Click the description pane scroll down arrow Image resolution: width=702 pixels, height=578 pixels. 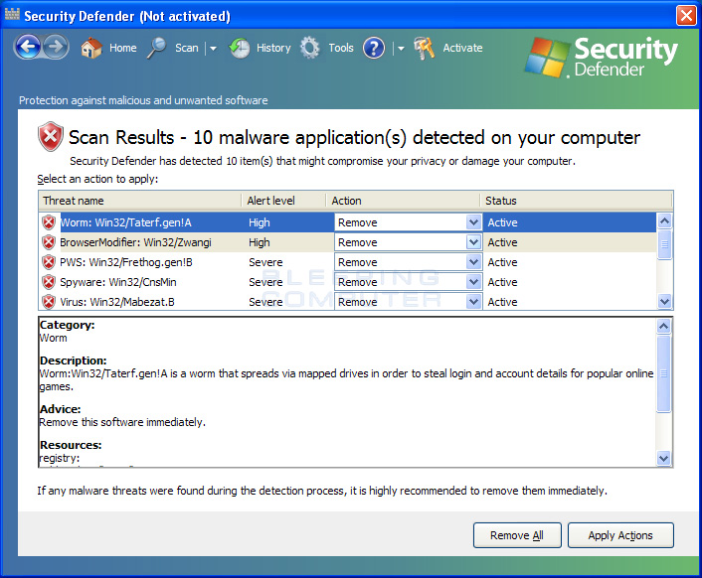[663, 458]
